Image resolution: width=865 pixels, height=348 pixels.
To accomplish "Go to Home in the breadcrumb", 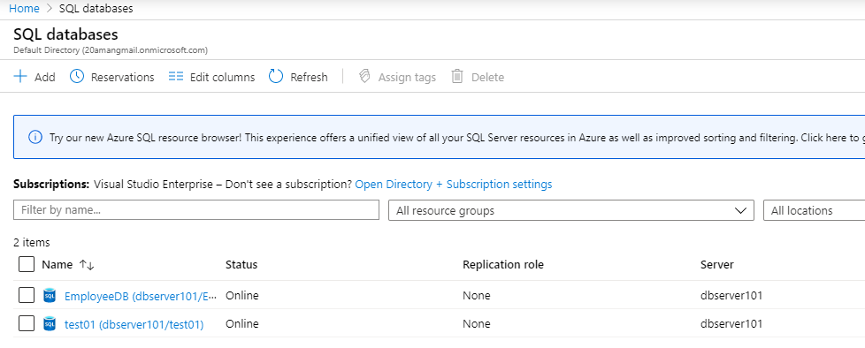I will (x=24, y=9).
